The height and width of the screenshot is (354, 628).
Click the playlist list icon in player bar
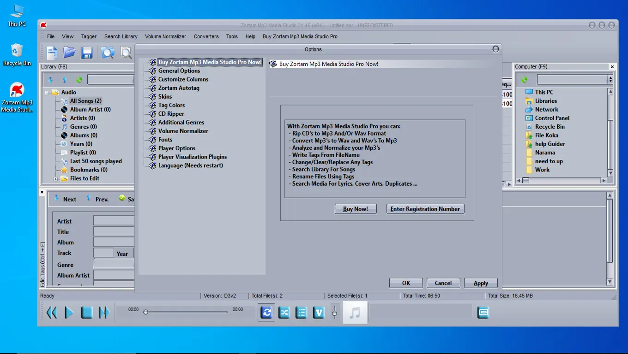[302, 313]
